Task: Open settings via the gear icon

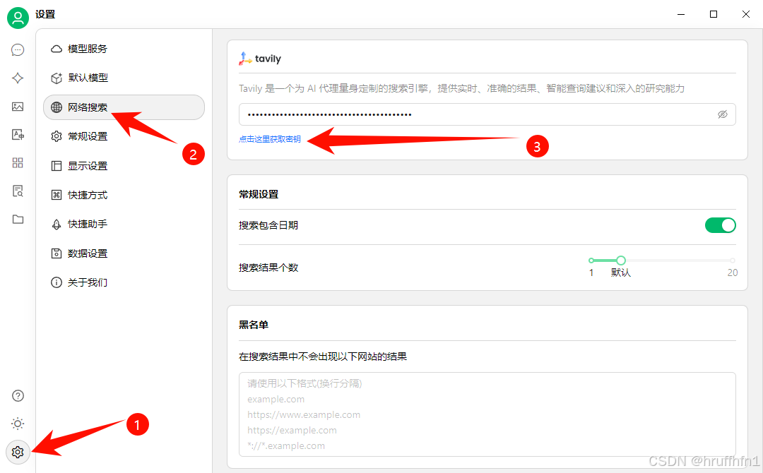Action: point(18,452)
